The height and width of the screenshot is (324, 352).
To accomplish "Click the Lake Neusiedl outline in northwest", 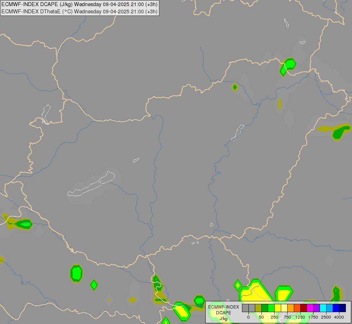I will tap(46, 114).
